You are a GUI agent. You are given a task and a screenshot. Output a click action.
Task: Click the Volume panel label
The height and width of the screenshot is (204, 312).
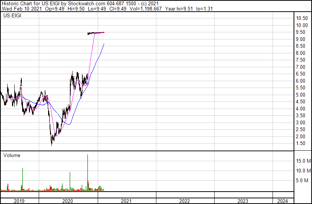tap(12, 155)
